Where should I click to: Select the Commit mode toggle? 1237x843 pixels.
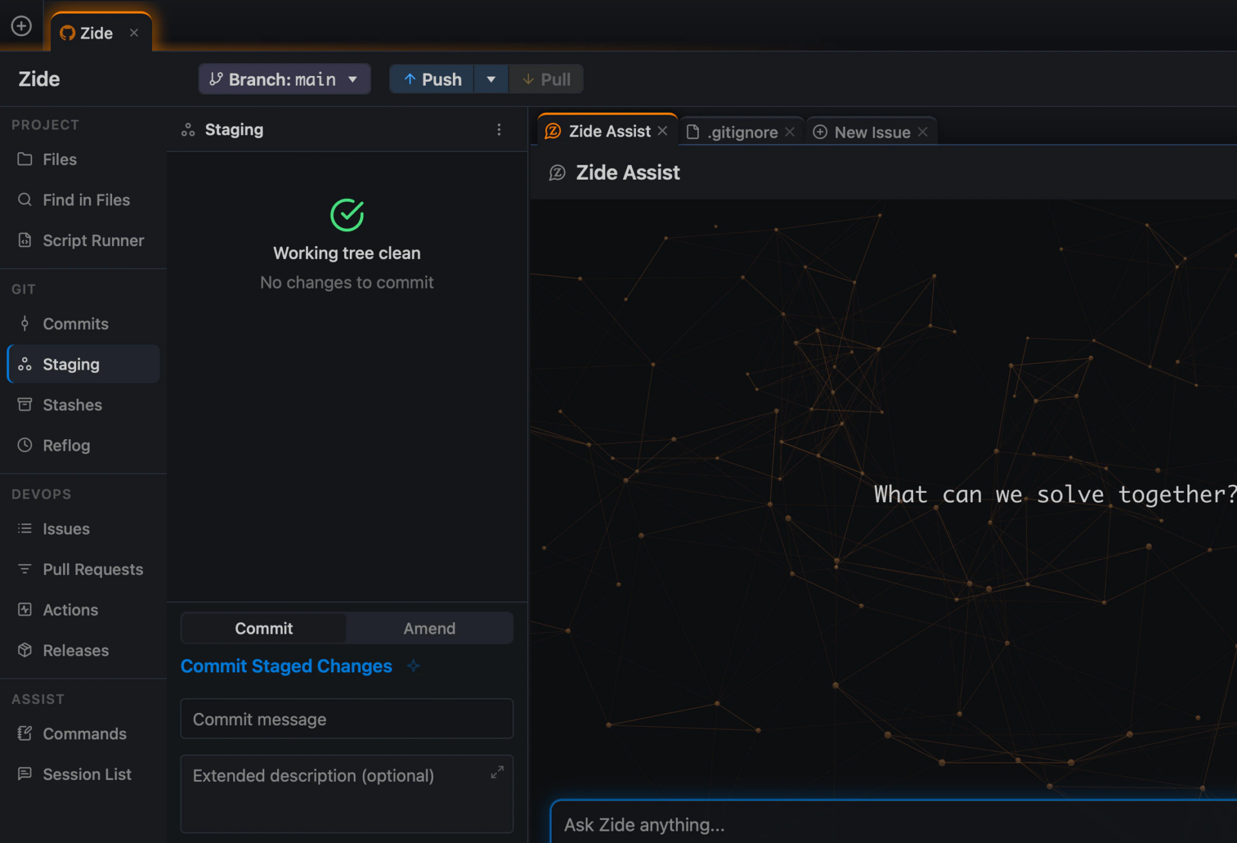pyautogui.click(x=264, y=628)
